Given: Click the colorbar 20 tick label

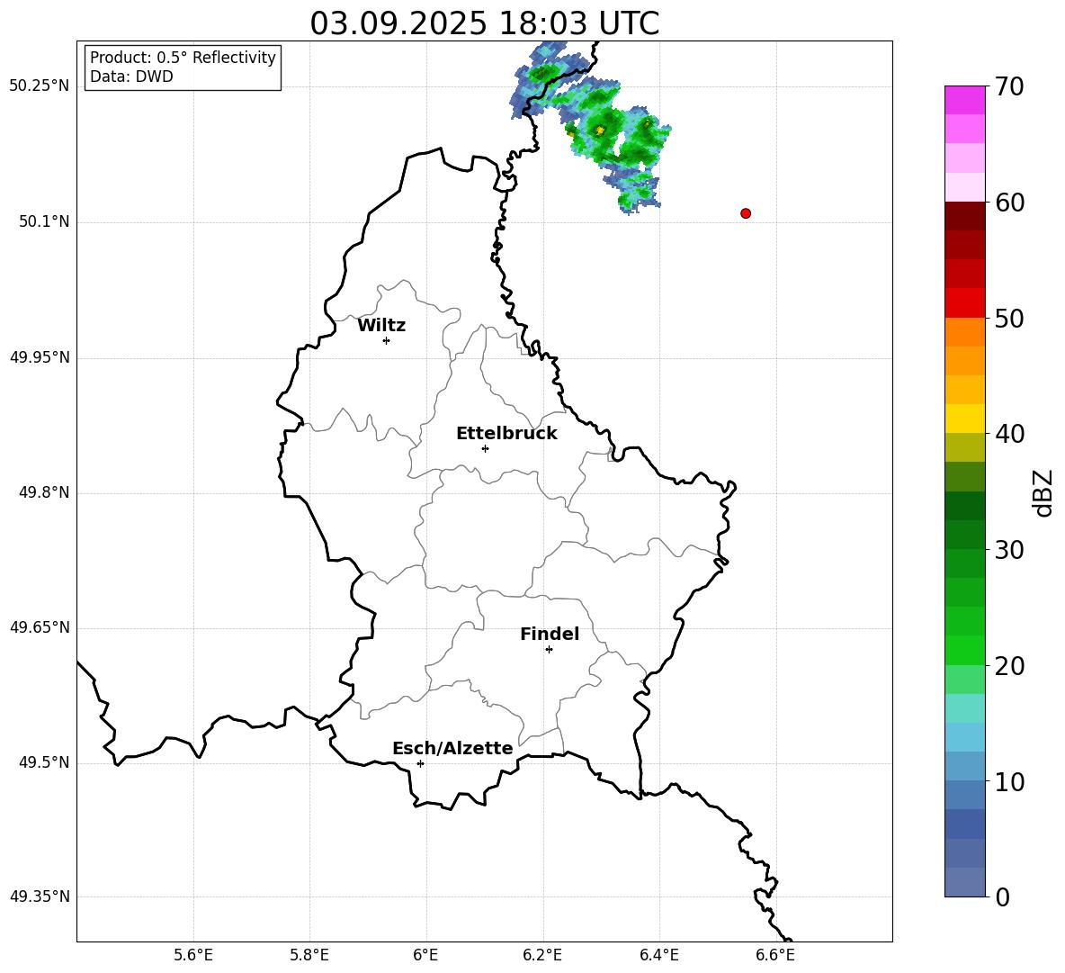Looking at the screenshot, I should (1009, 665).
